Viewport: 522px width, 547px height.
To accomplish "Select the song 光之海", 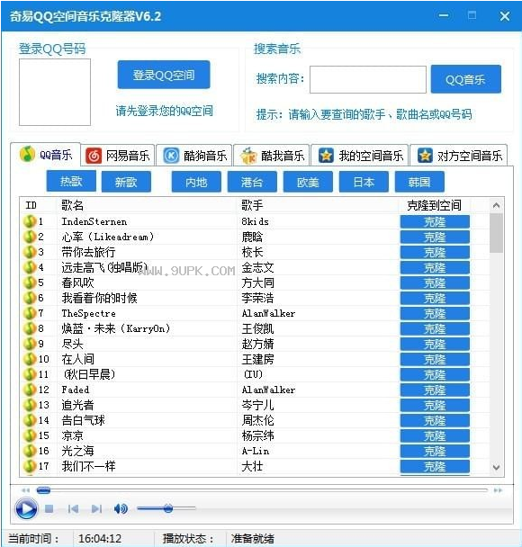I will pyautogui.click(x=77, y=451).
